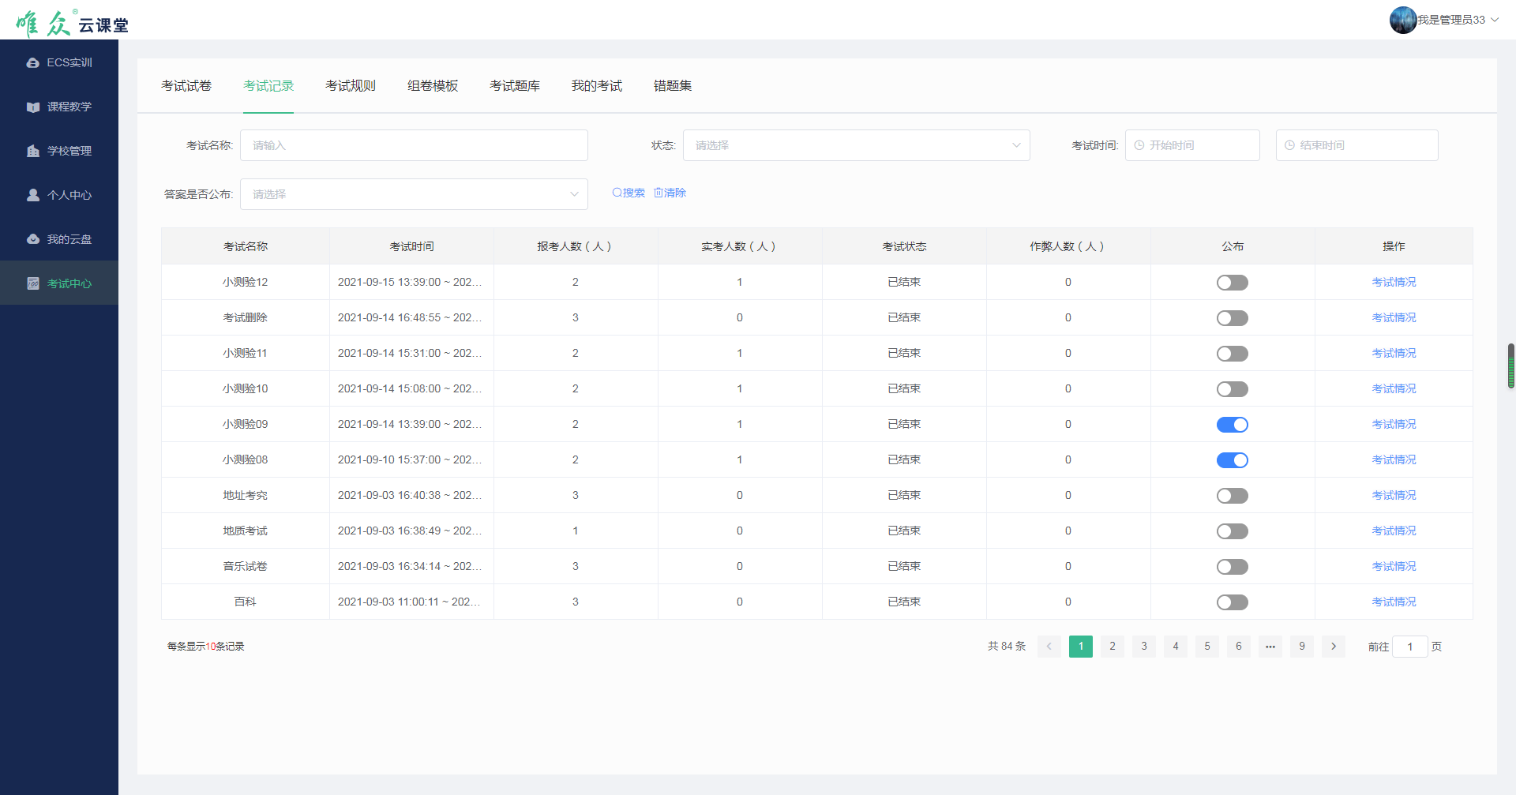Click the 学校管理 building icon
Viewport: 1516px width, 795px height.
(x=33, y=151)
